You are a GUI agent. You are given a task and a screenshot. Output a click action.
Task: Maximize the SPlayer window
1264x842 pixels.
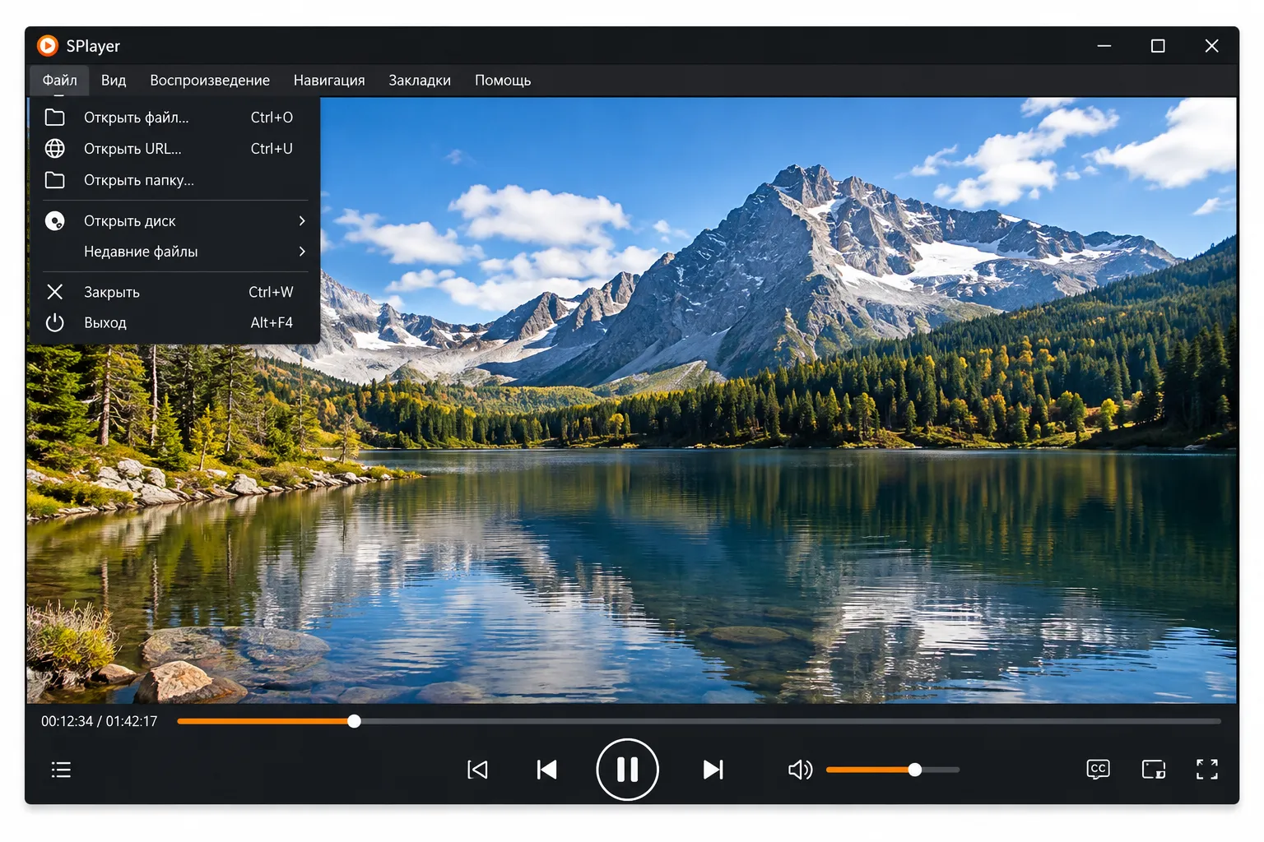tap(1158, 46)
